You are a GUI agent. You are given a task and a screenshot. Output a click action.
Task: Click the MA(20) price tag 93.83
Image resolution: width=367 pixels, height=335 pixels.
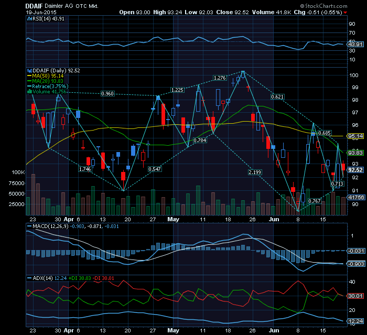pos(355,153)
